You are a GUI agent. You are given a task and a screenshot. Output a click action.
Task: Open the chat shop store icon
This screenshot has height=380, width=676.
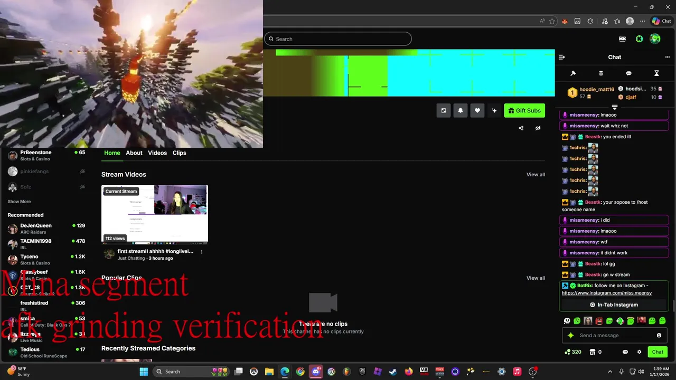tap(593, 352)
